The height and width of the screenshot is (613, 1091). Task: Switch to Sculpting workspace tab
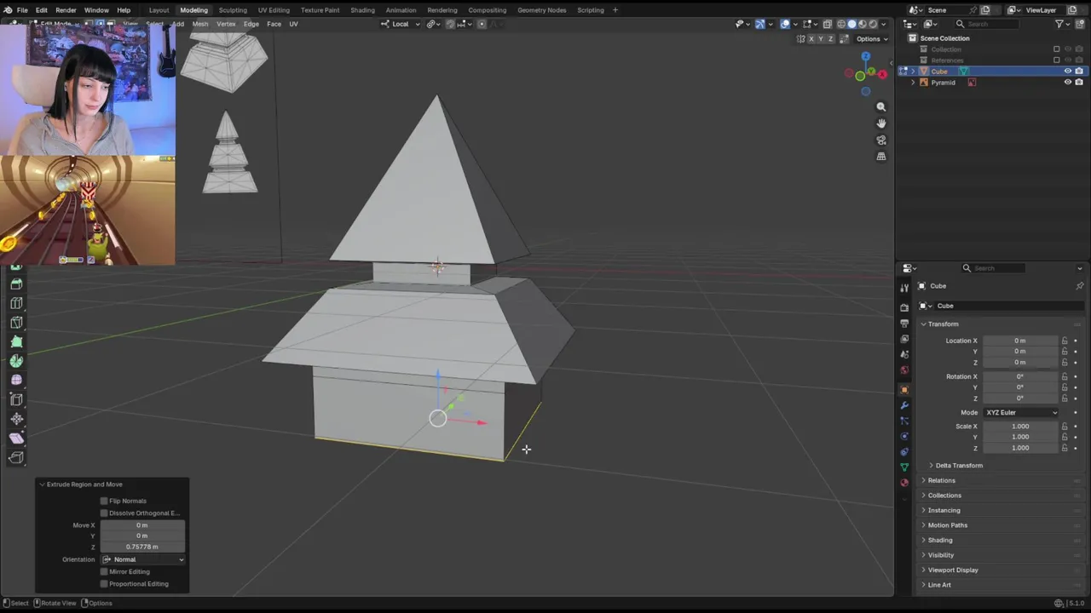pyautogui.click(x=233, y=10)
